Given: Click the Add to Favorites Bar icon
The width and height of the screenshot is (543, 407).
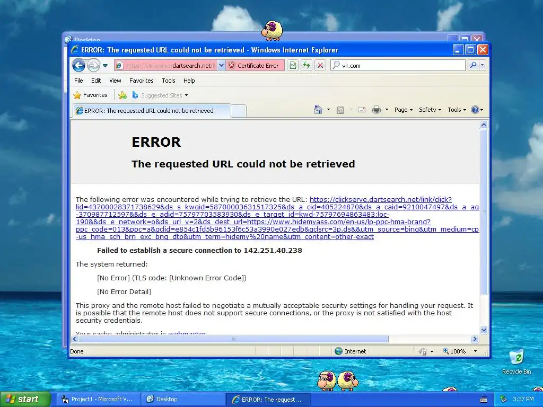Looking at the screenshot, I should coord(122,95).
